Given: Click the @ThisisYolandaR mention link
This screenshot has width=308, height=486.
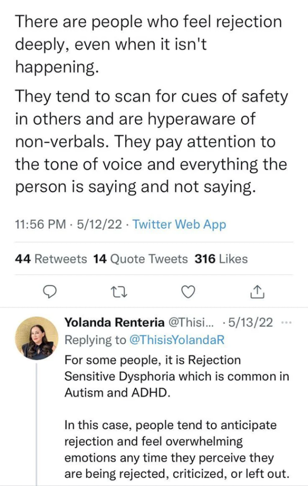Looking at the screenshot, I should coord(176,340).
